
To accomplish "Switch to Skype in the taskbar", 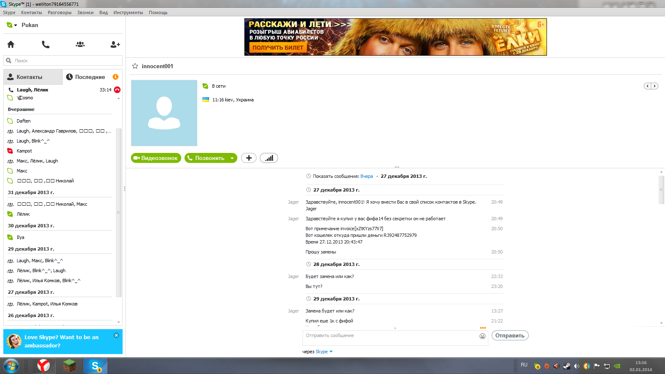I will coord(96,366).
